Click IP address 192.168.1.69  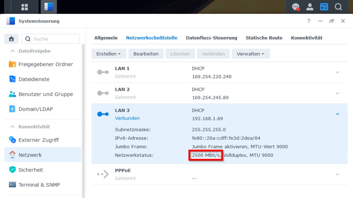(x=207, y=119)
